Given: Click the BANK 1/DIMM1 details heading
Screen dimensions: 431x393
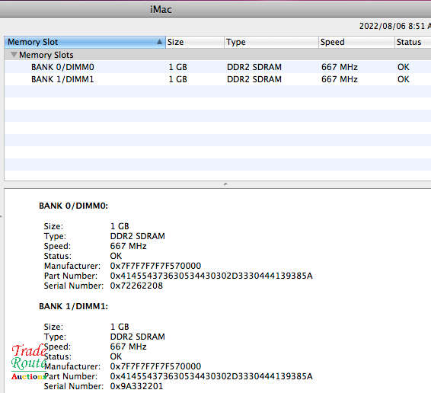Looking at the screenshot, I should [x=73, y=306].
